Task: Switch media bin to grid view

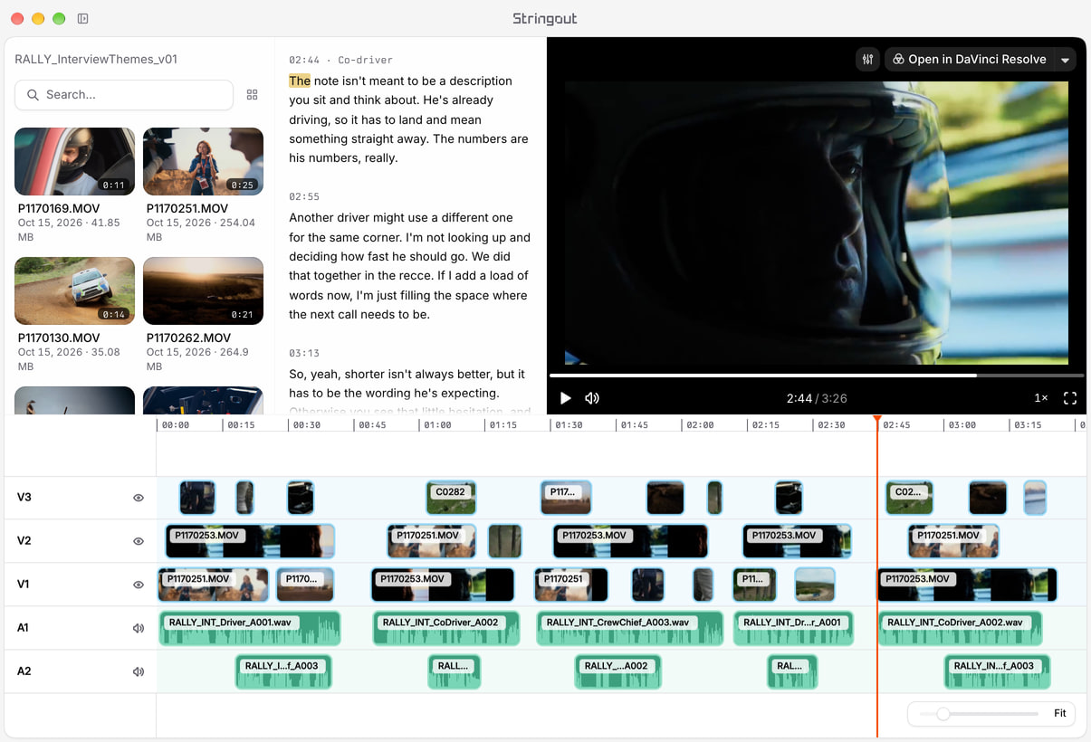Action: pyautogui.click(x=253, y=95)
